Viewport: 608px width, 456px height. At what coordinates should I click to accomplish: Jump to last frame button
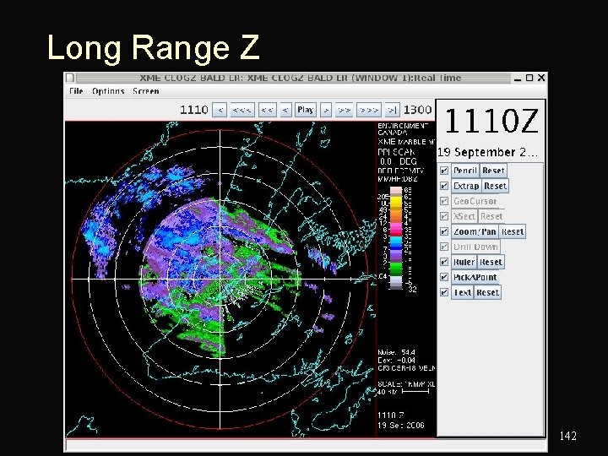click(392, 110)
